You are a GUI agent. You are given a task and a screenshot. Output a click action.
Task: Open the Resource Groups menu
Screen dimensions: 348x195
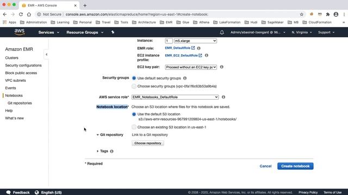(x=85, y=32)
